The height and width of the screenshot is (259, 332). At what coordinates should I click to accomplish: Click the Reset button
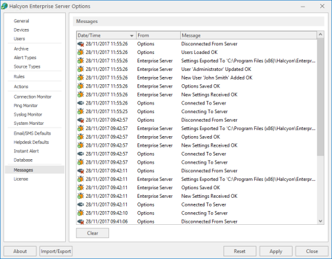pyautogui.click(x=239, y=251)
